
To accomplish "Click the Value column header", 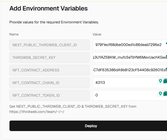I will pyautogui.click(x=97, y=34).
